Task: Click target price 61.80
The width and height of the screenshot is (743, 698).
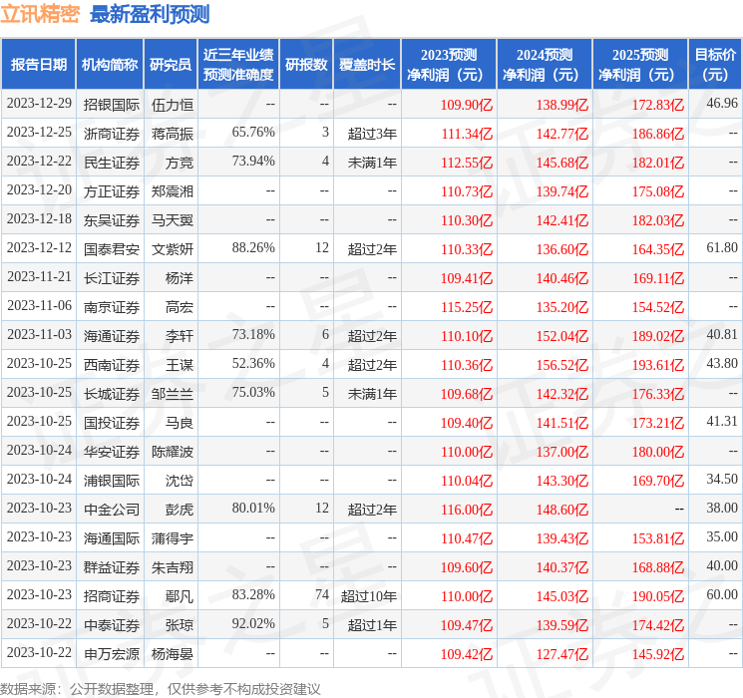Action: click(722, 248)
